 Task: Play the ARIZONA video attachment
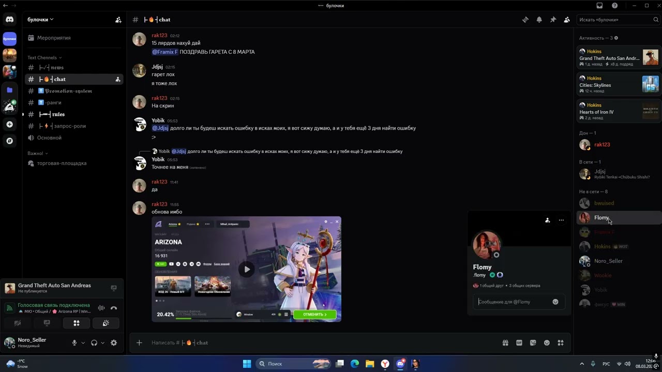click(x=247, y=269)
